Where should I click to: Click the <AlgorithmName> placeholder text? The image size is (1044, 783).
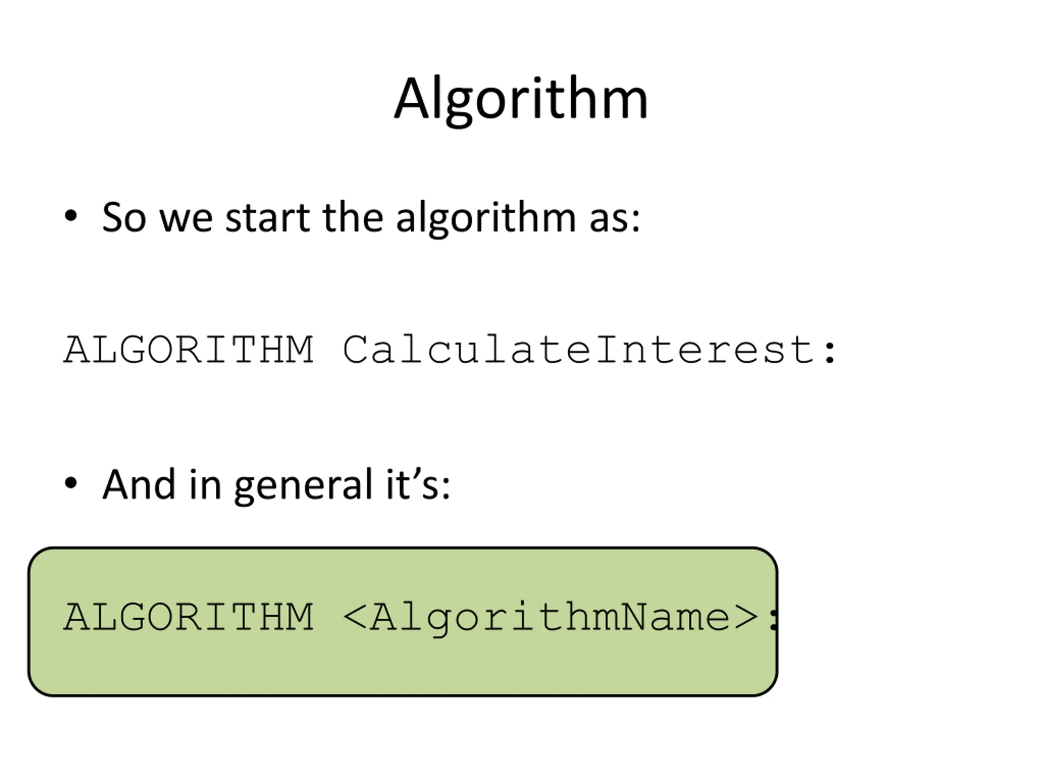[x=551, y=618]
